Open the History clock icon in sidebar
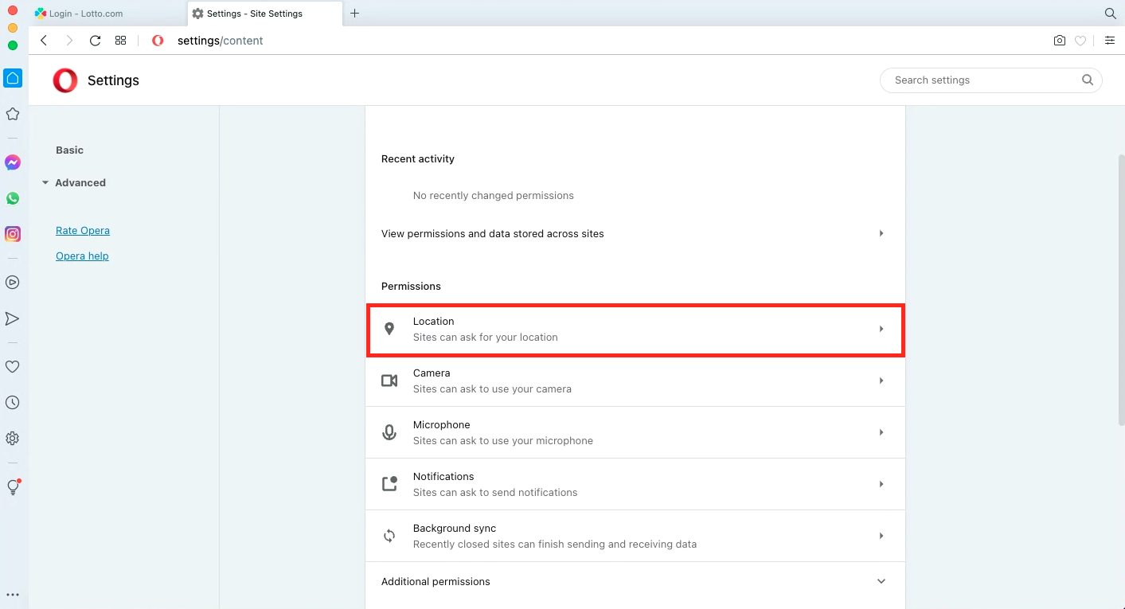This screenshot has width=1125, height=609. [13, 403]
